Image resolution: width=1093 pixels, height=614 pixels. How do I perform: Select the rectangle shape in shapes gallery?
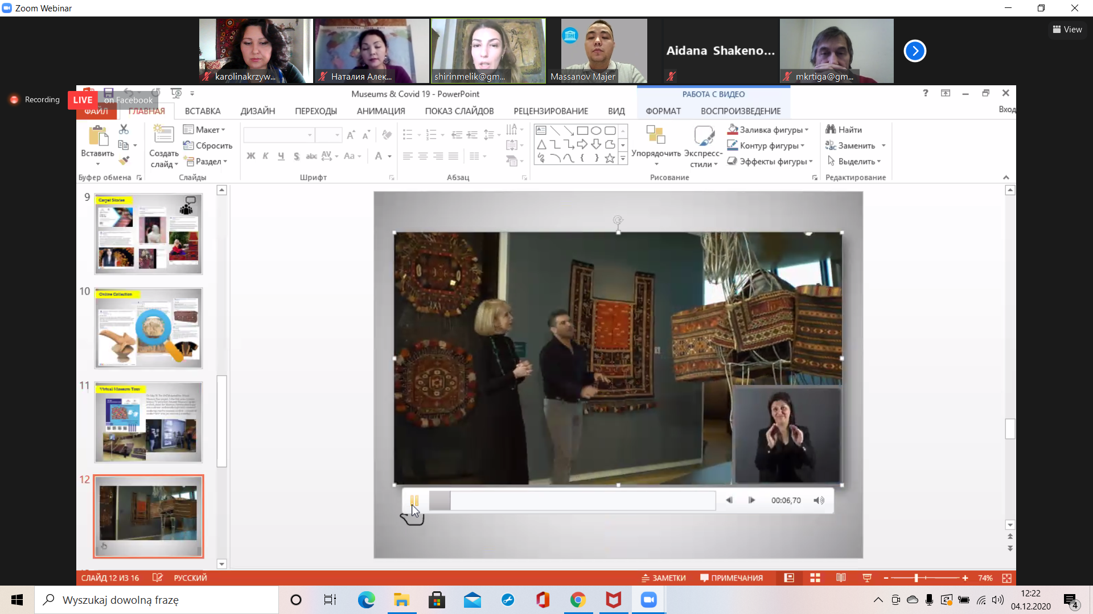(582, 130)
